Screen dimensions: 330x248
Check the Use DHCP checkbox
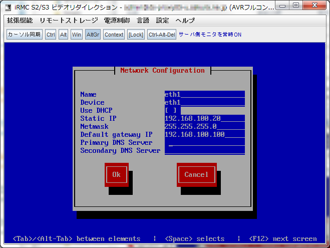click(170, 110)
